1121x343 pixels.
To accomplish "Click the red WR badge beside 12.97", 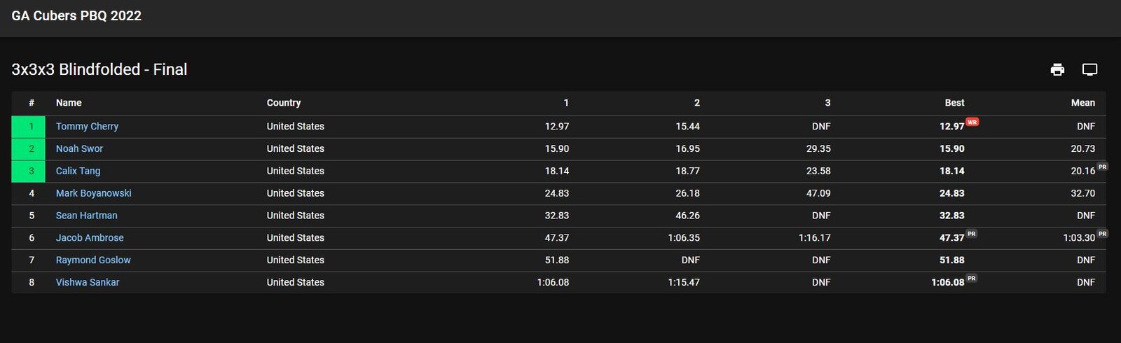I will click(x=972, y=122).
